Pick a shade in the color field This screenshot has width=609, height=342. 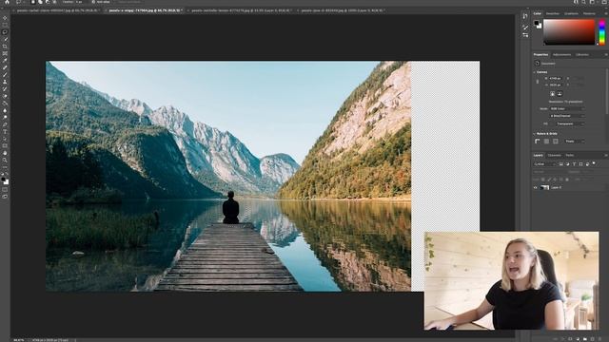click(x=569, y=32)
